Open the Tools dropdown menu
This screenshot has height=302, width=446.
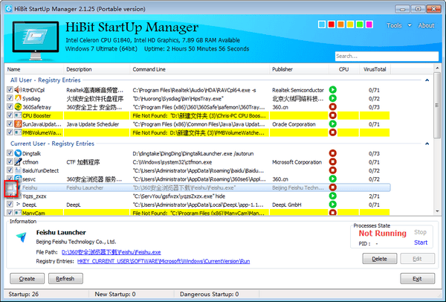tap(397, 26)
